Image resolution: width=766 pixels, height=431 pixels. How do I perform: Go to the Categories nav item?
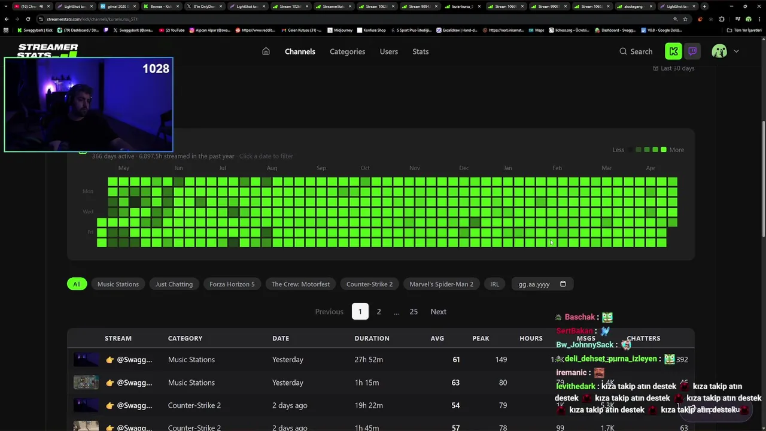[347, 51]
